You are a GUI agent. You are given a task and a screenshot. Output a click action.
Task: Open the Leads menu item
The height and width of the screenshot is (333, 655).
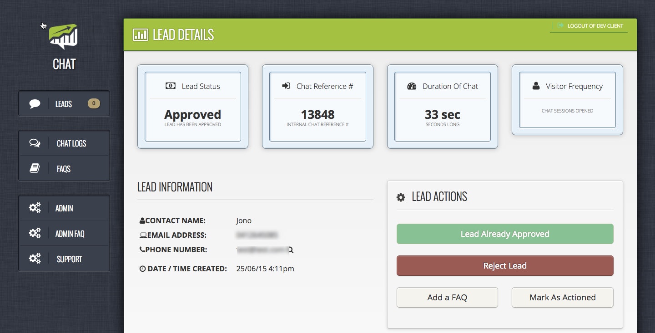point(64,104)
